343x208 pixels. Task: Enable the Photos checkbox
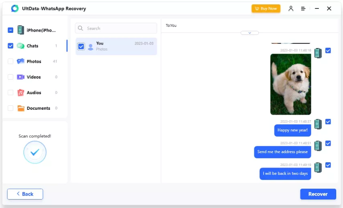[10, 61]
